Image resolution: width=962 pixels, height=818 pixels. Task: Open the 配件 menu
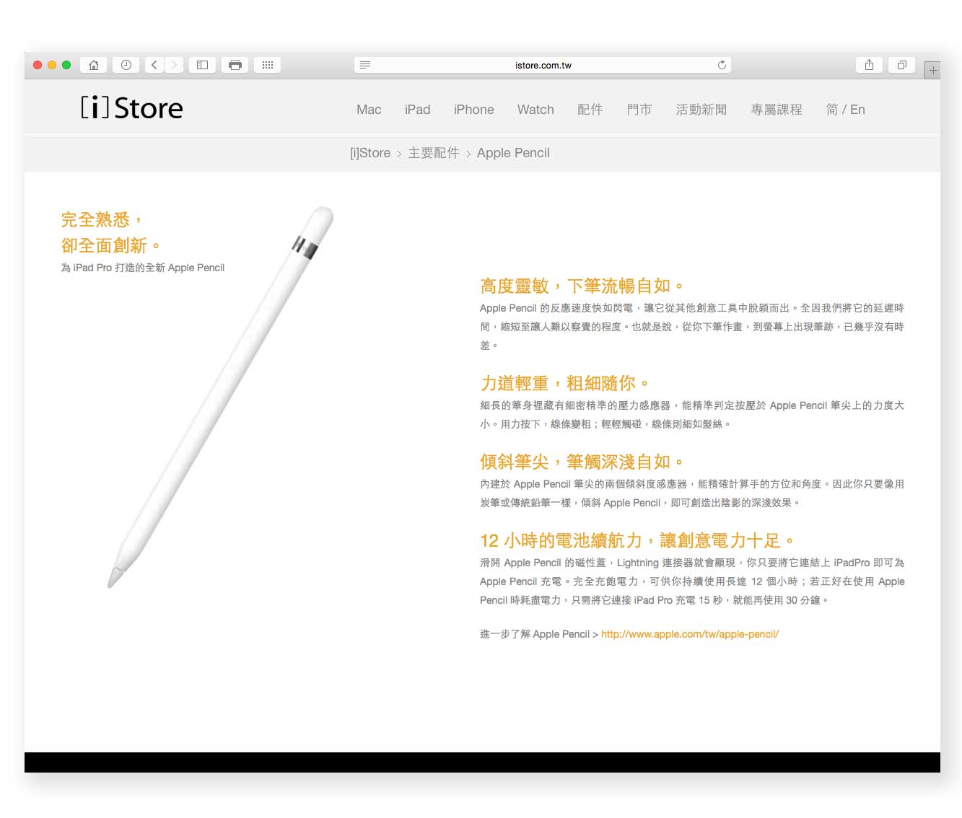[590, 110]
